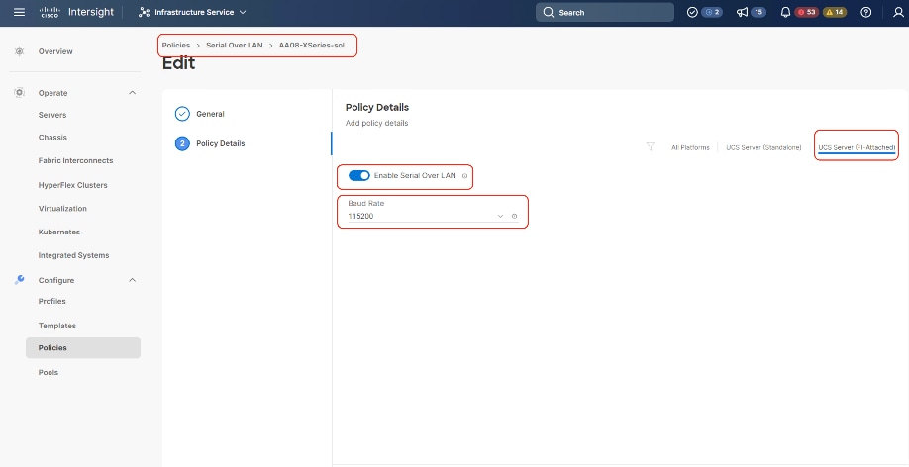Image resolution: width=909 pixels, height=467 pixels.
Task: Click the Overview sidebar icon
Action: pos(19,51)
